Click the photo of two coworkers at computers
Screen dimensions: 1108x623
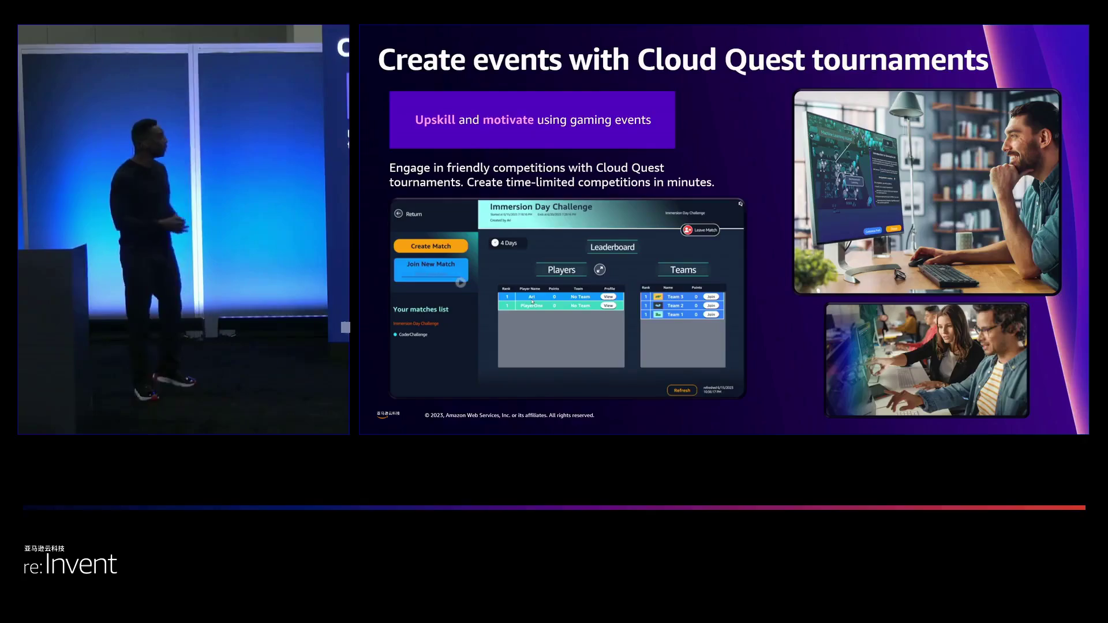927,360
